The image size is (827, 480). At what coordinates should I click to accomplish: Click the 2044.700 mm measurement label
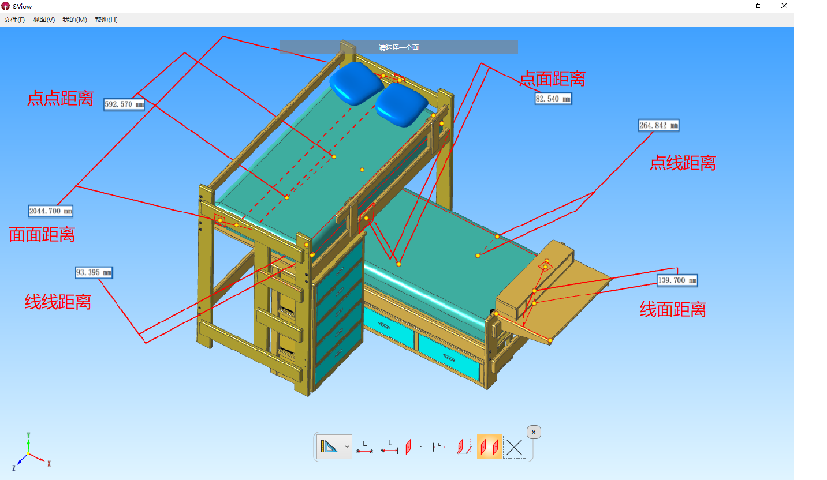(x=51, y=211)
